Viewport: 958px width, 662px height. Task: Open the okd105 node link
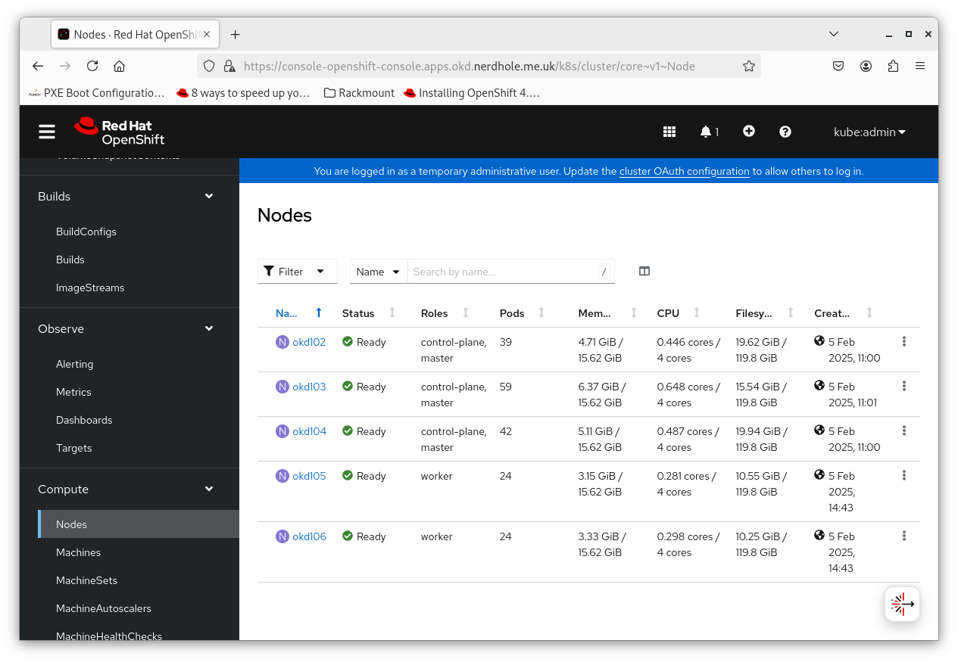coord(309,476)
